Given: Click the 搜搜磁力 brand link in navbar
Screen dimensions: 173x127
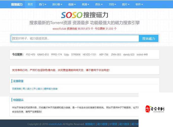Looking at the screenshot, I should tap(17, 4).
